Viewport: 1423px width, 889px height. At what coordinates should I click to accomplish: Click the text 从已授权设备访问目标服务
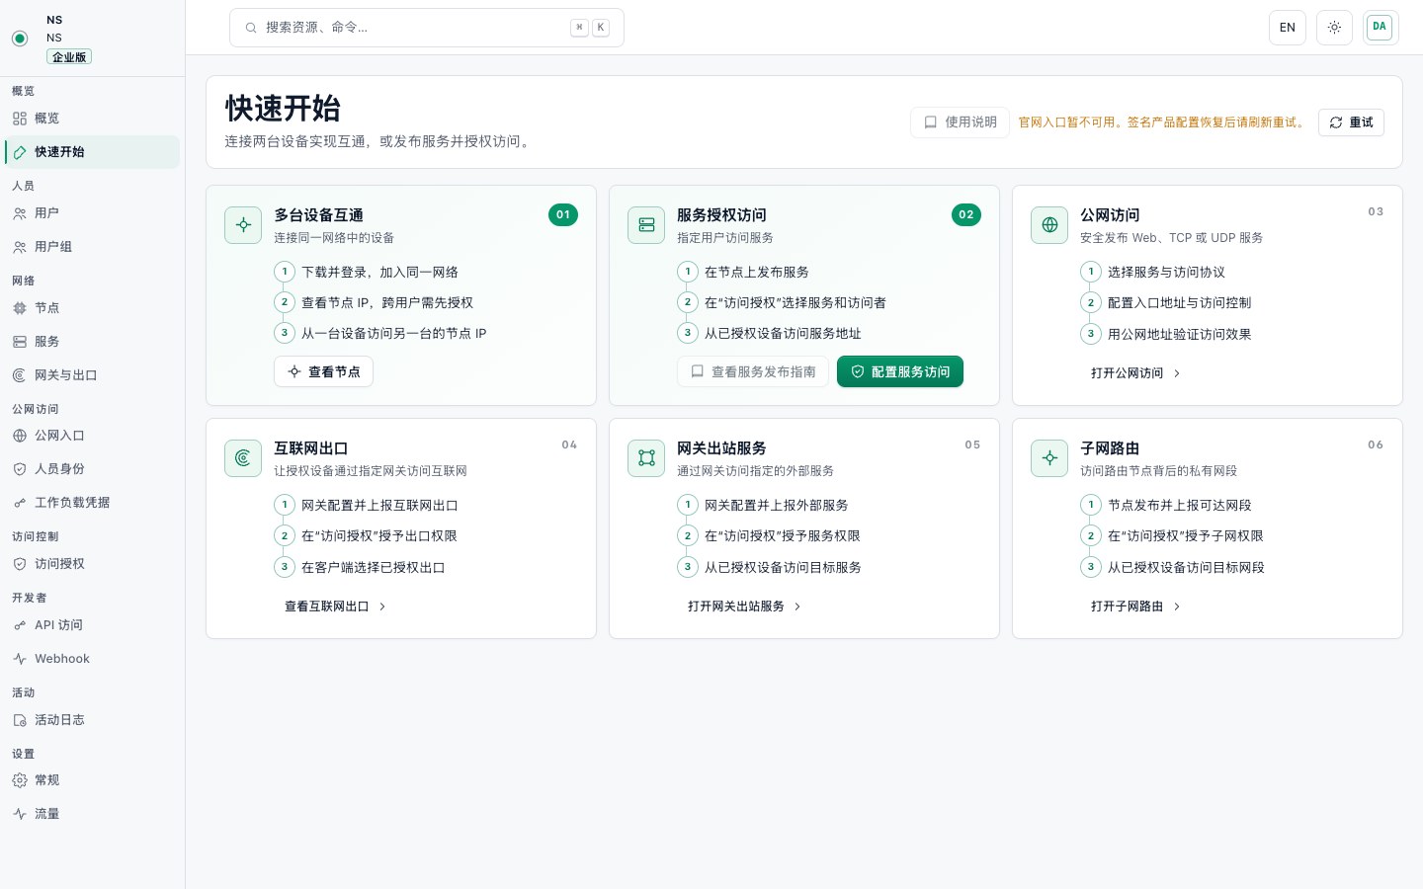pos(783,568)
